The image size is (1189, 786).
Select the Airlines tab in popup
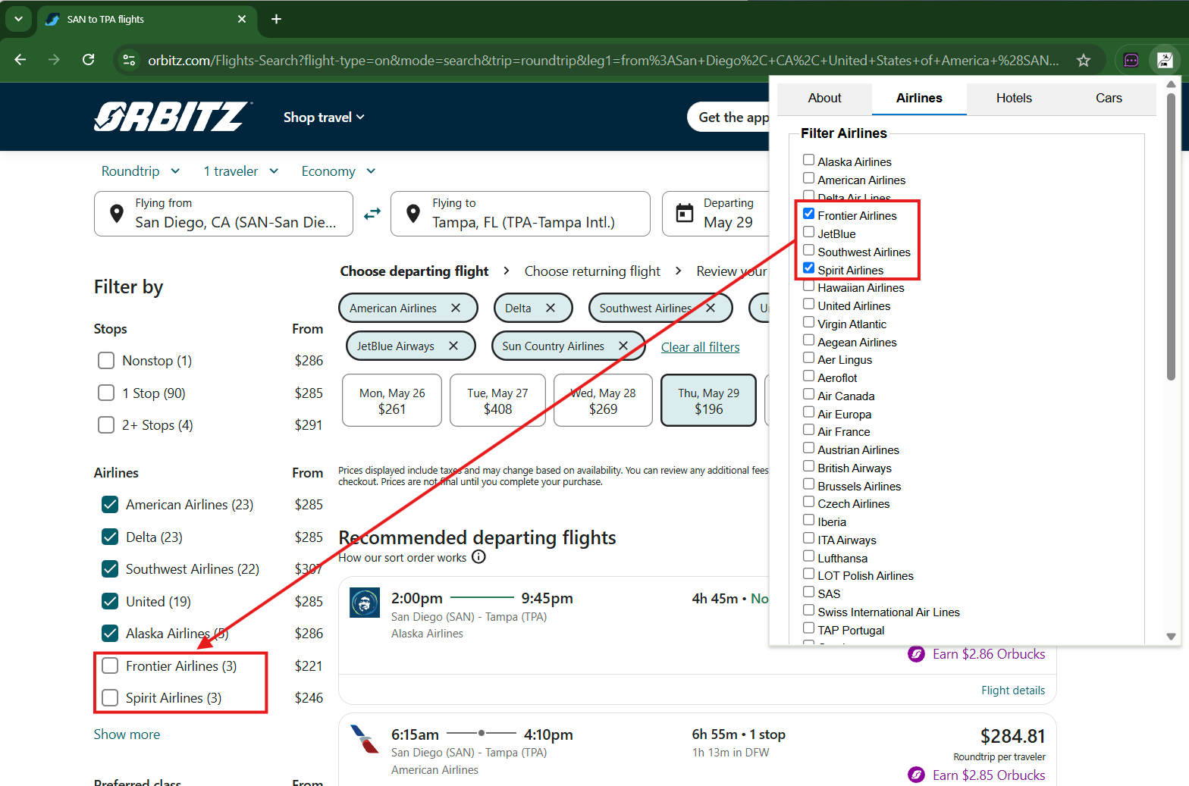point(919,98)
